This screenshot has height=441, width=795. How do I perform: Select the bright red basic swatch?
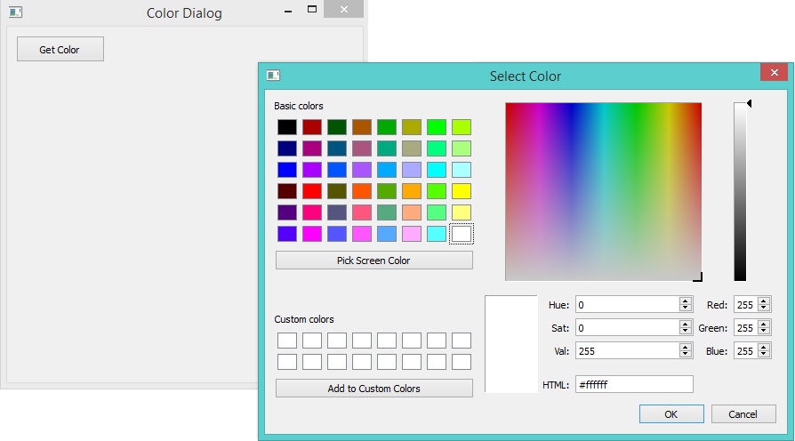pyautogui.click(x=311, y=191)
